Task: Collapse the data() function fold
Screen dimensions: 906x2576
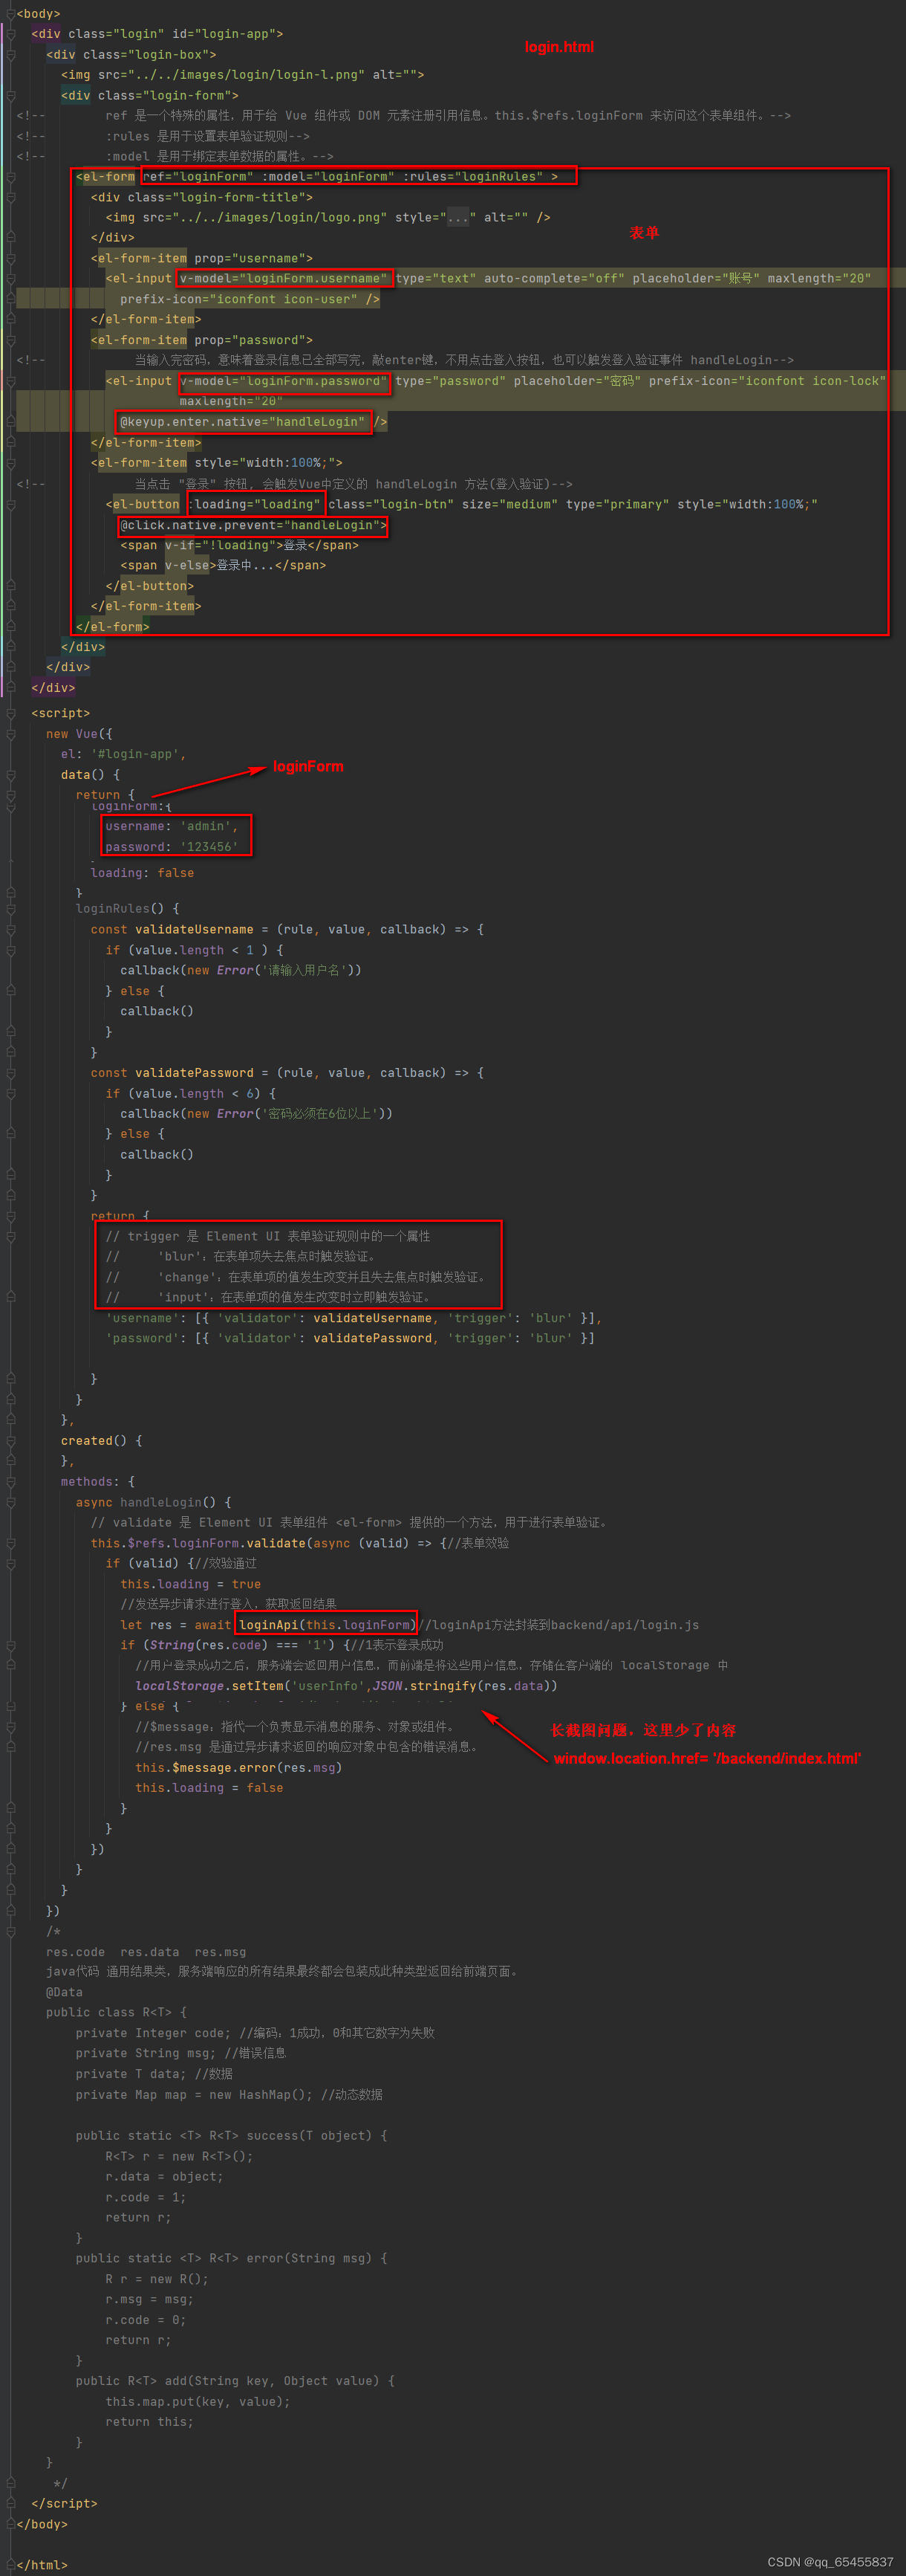Action: click(x=10, y=775)
